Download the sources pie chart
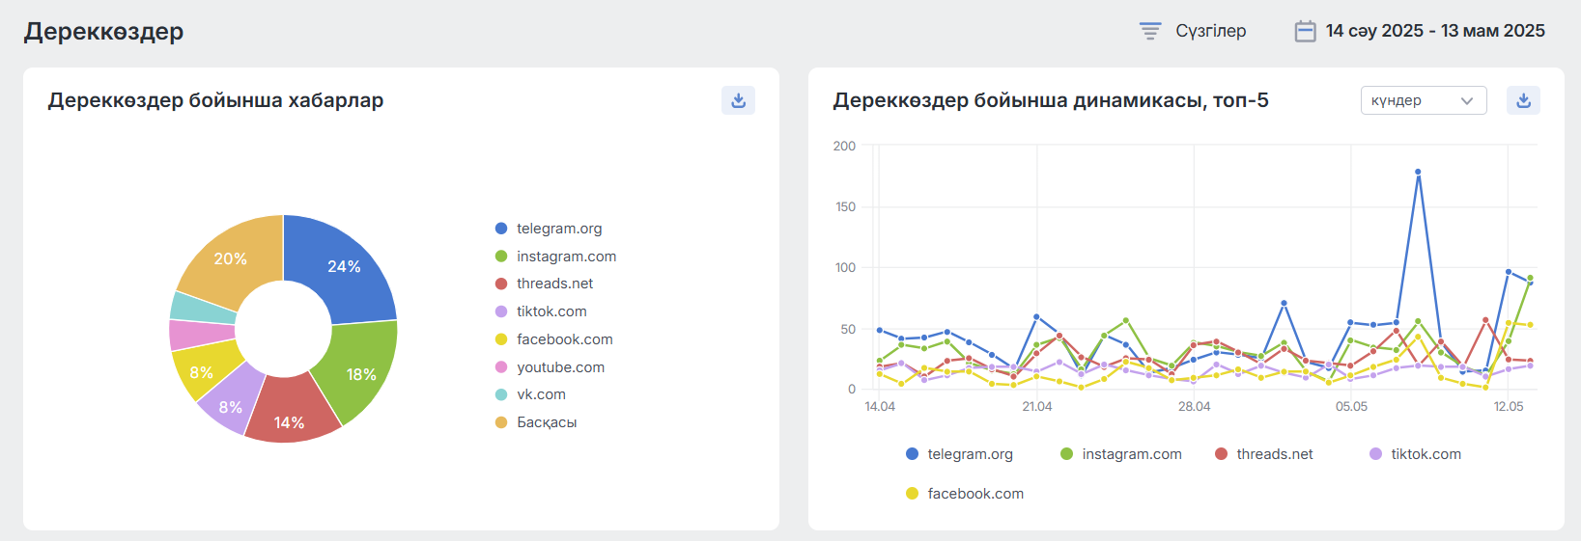The width and height of the screenshot is (1581, 541). coord(738,100)
